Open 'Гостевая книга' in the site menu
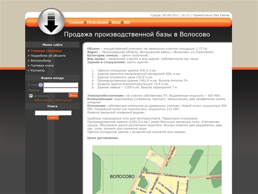 tap(42, 66)
